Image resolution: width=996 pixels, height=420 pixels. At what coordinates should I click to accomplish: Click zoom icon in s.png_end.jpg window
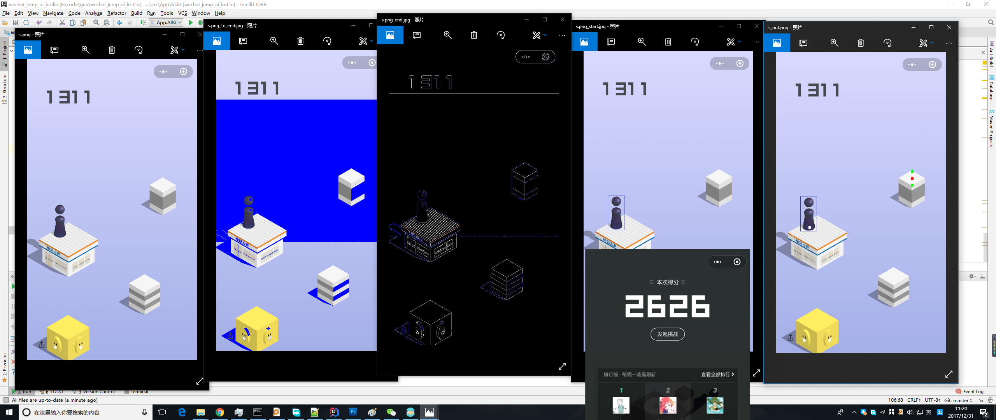click(447, 35)
